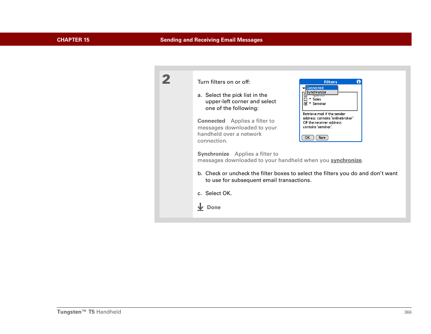
Task: Open the Filters dialog info tips icon
Action: click(x=358, y=82)
